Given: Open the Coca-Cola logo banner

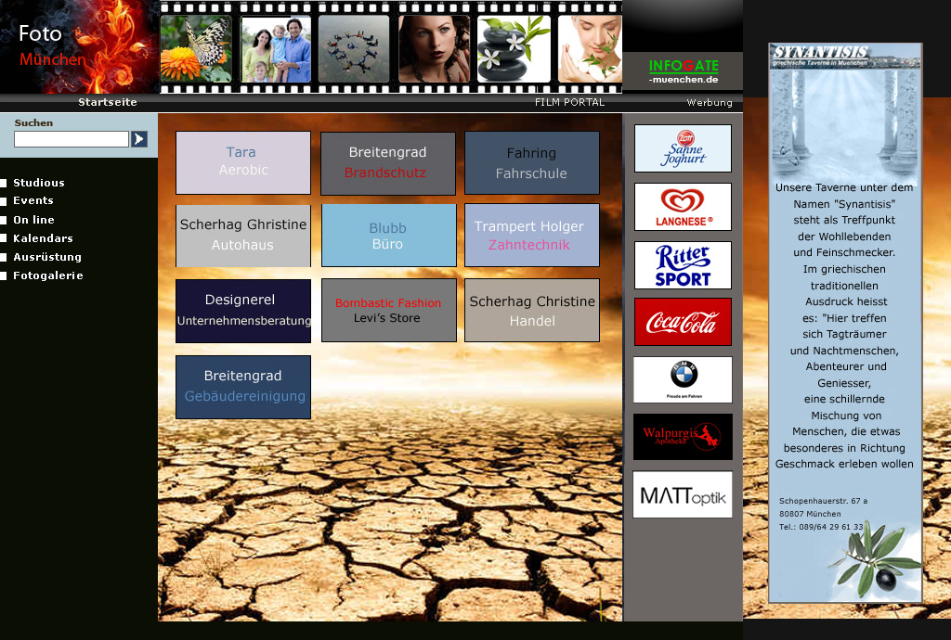Looking at the screenshot, I should pos(683,322).
